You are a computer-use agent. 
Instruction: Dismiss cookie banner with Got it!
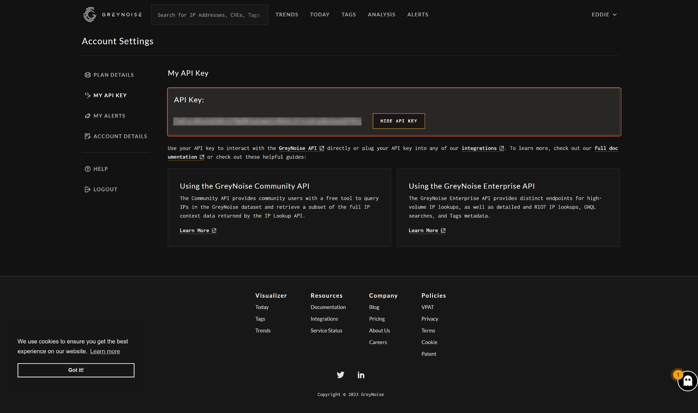tap(76, 370)
